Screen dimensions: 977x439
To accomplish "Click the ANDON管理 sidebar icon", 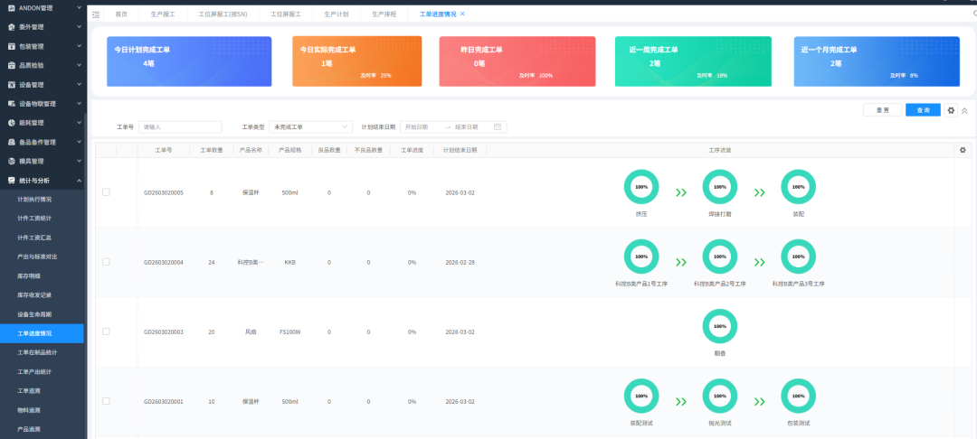I will tap(11, 8).
